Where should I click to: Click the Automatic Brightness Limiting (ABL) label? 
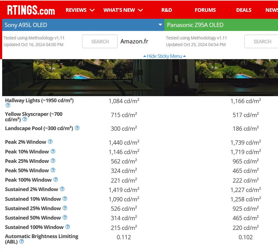pos(42,239)
